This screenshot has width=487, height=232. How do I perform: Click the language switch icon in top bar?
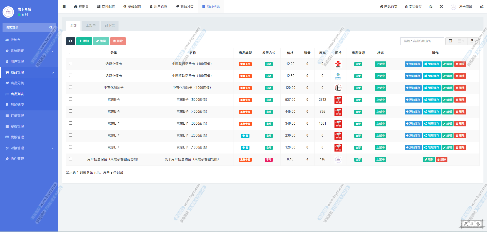[431, 7]
